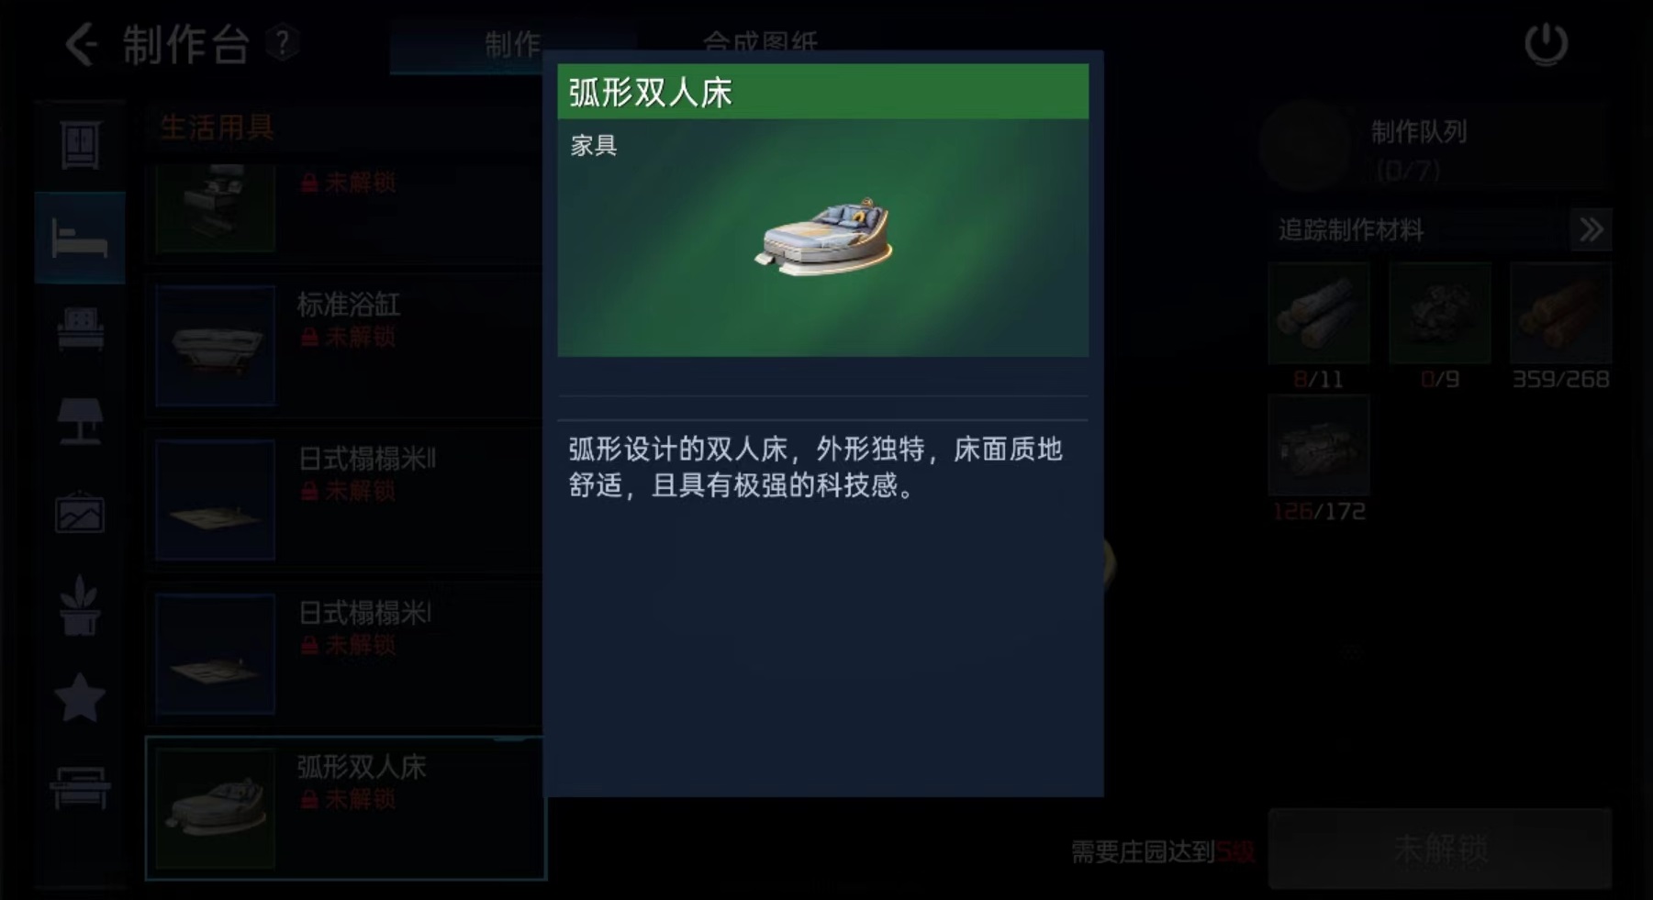This screenshot has width=1653, height=900.
Task: Switch to the 制作 tab
Action: (512, 44)
